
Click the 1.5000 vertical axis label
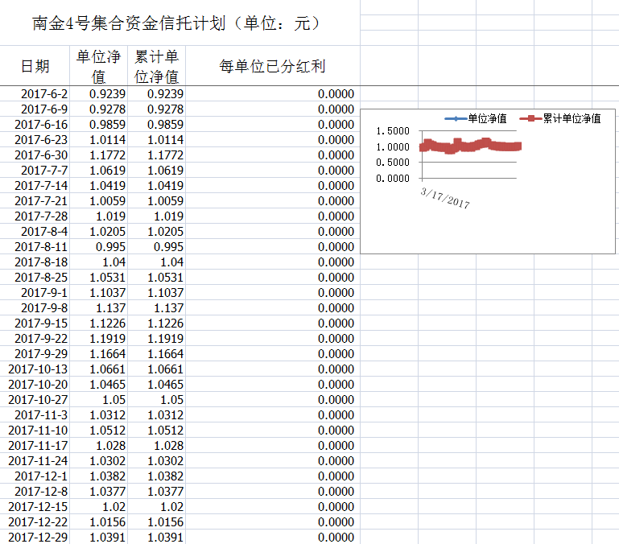coord(393,130)
